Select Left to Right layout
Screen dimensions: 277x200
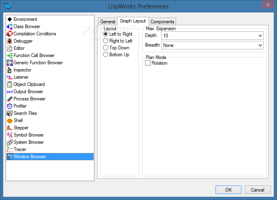[105, 34]
